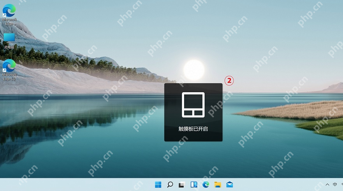Open the Widgets panel on the taskbar
The height and width of the screenshot is (191, 343).
coord(194,185)
